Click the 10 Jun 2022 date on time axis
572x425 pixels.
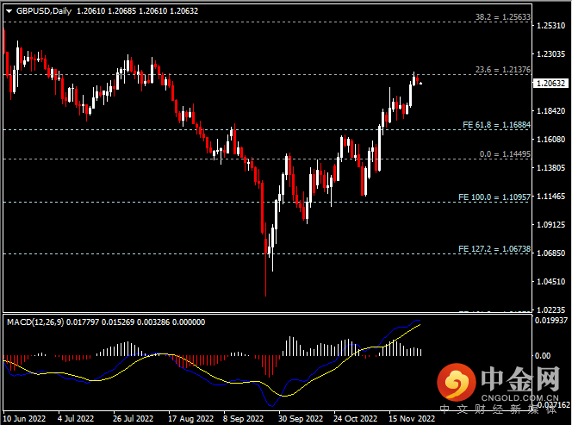22,418
